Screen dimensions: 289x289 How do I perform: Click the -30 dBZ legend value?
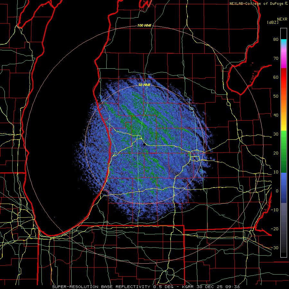pyautogui.click(x=275, y=248)
